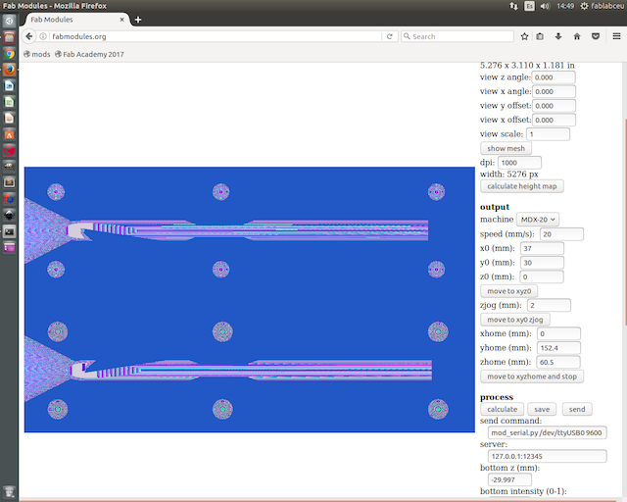Click the show mesh button
The image size is (627, 502).
[x=506, y=148]
